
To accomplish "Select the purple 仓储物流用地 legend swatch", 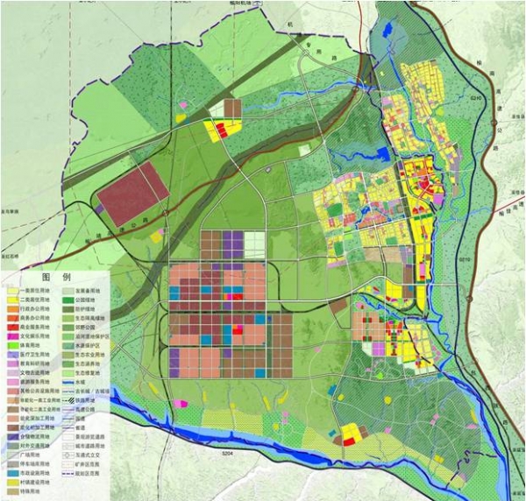I will [x=12, y=436].
